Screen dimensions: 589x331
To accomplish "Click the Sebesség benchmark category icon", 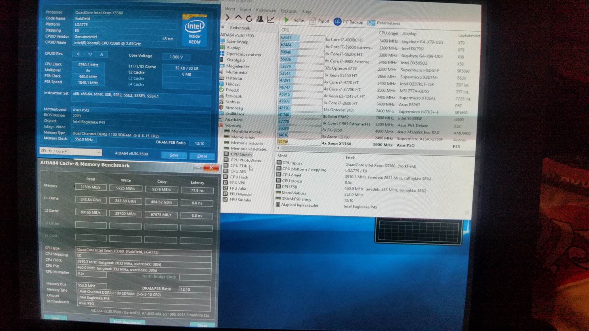I will pyautogui.click(x=221, y=125).
